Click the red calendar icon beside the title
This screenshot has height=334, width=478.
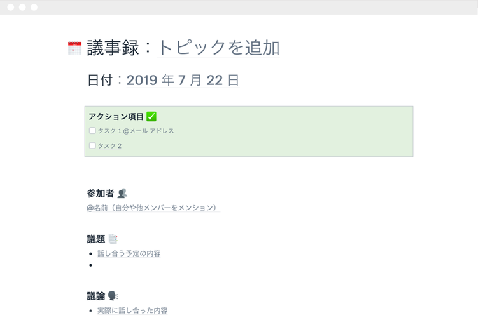tap(74, 48)
